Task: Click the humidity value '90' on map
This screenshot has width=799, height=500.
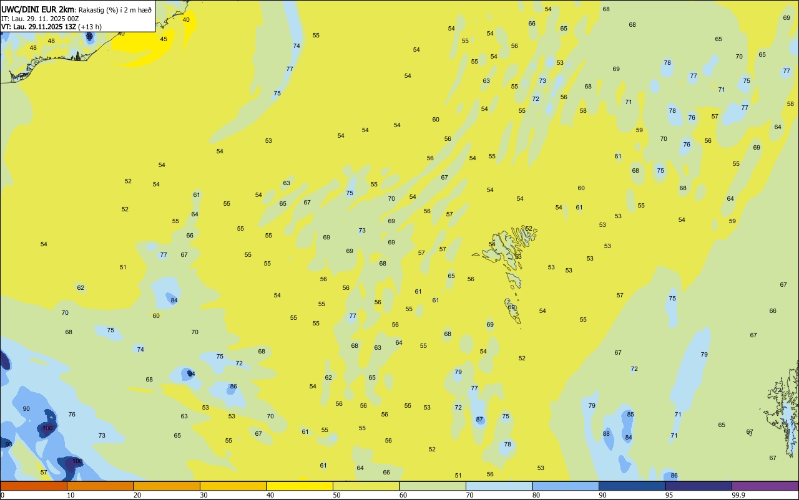Action: click(x=26, y=409)
